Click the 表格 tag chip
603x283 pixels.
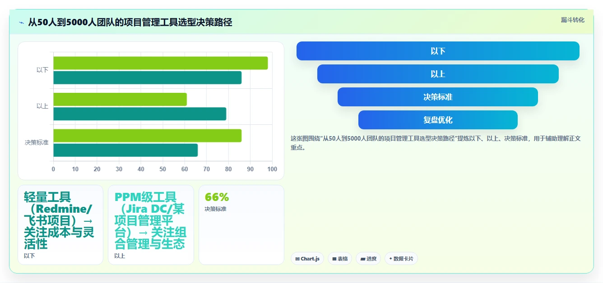tap(340, 259)
